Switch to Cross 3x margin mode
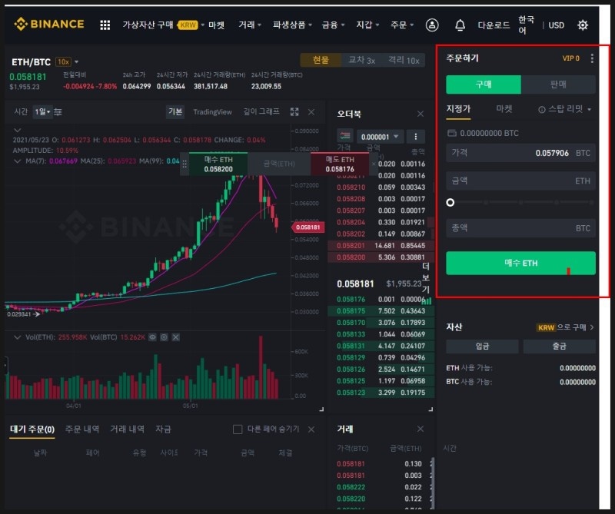 (361, 60)
